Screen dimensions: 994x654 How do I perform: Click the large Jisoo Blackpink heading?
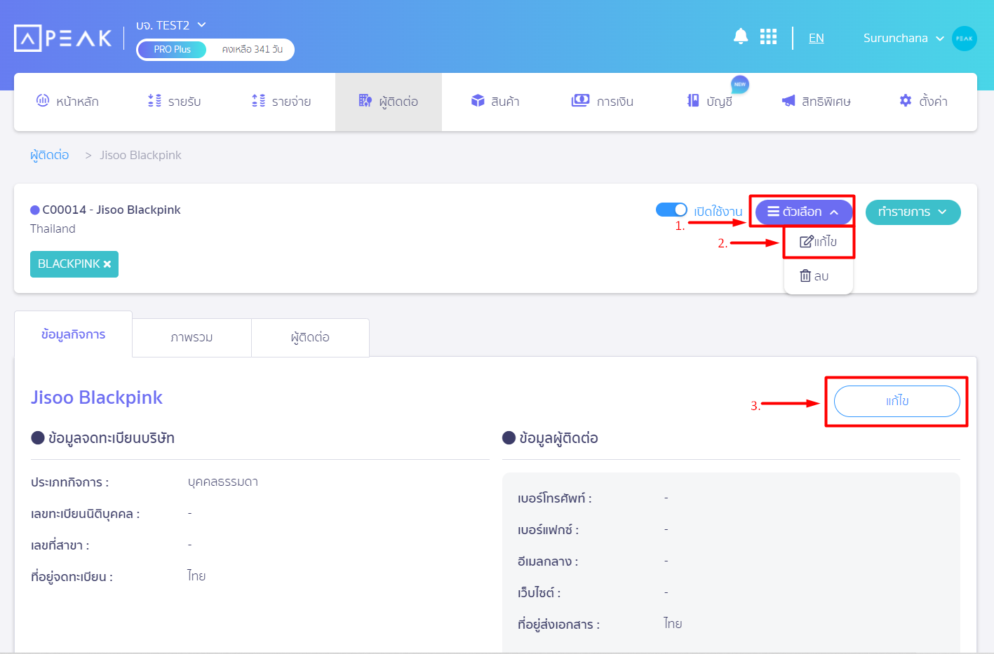[97, 397]
